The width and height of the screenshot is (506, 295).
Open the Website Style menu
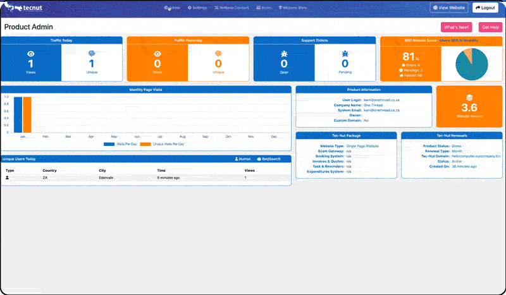pos(293,8)
